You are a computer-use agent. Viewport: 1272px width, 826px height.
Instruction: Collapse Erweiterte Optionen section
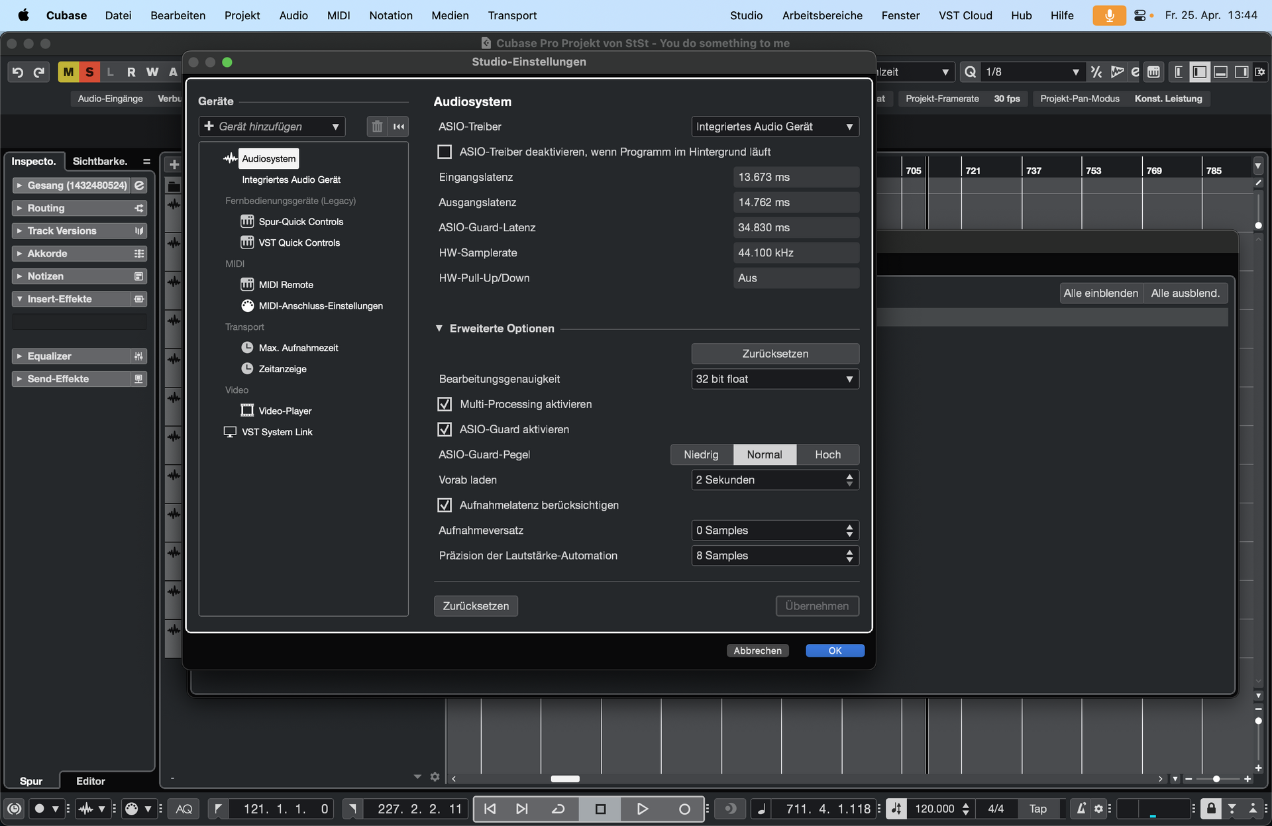tap(439, 329)
